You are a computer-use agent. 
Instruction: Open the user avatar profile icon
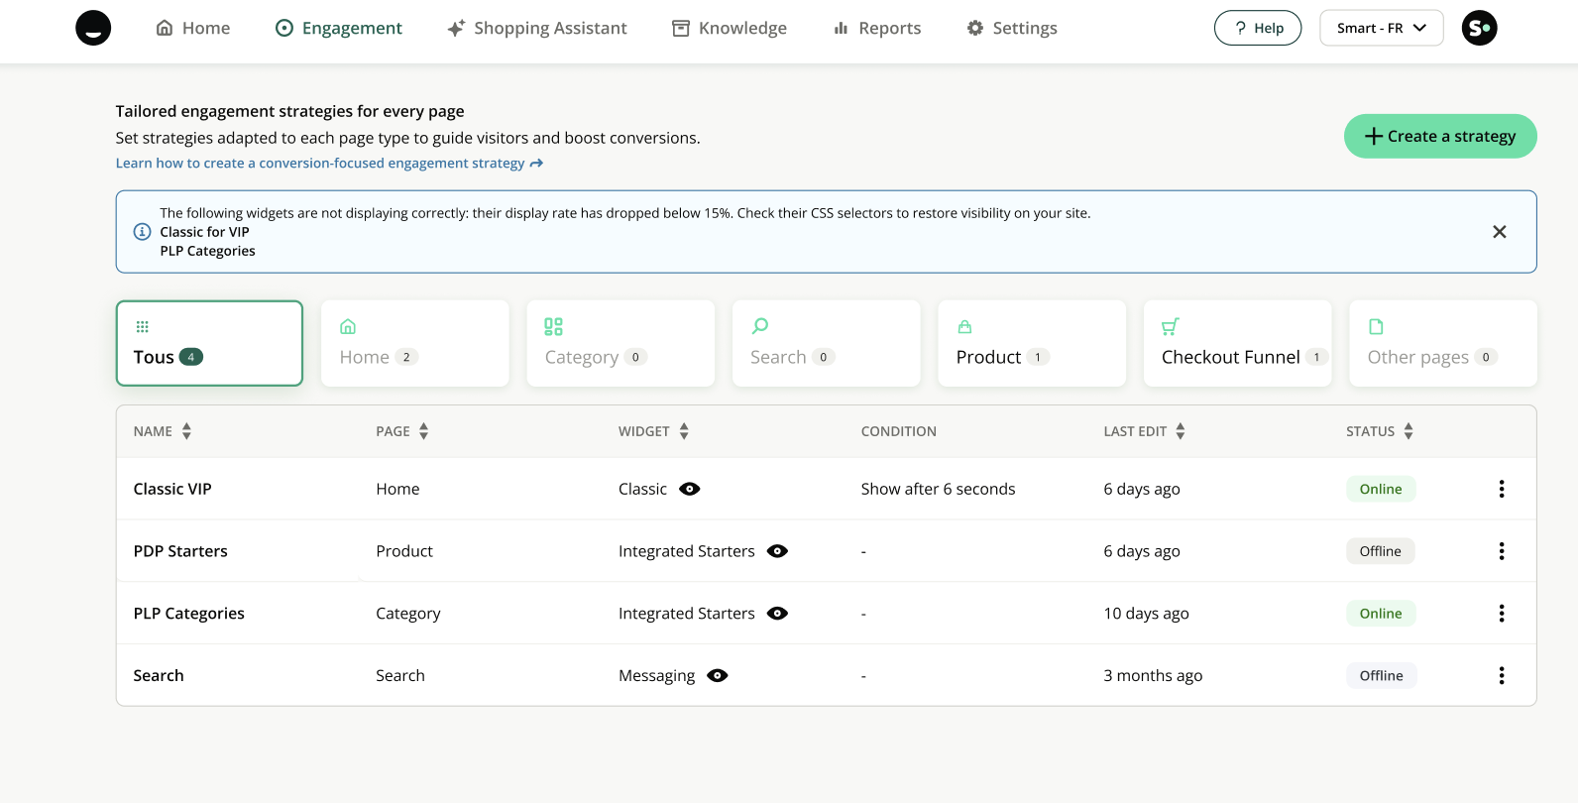click(1479, 28)
